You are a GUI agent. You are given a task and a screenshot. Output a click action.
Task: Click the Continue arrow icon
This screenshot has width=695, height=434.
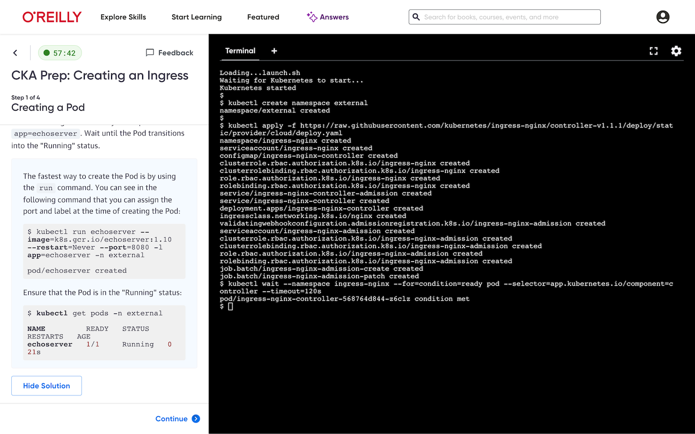click(196, 418)
